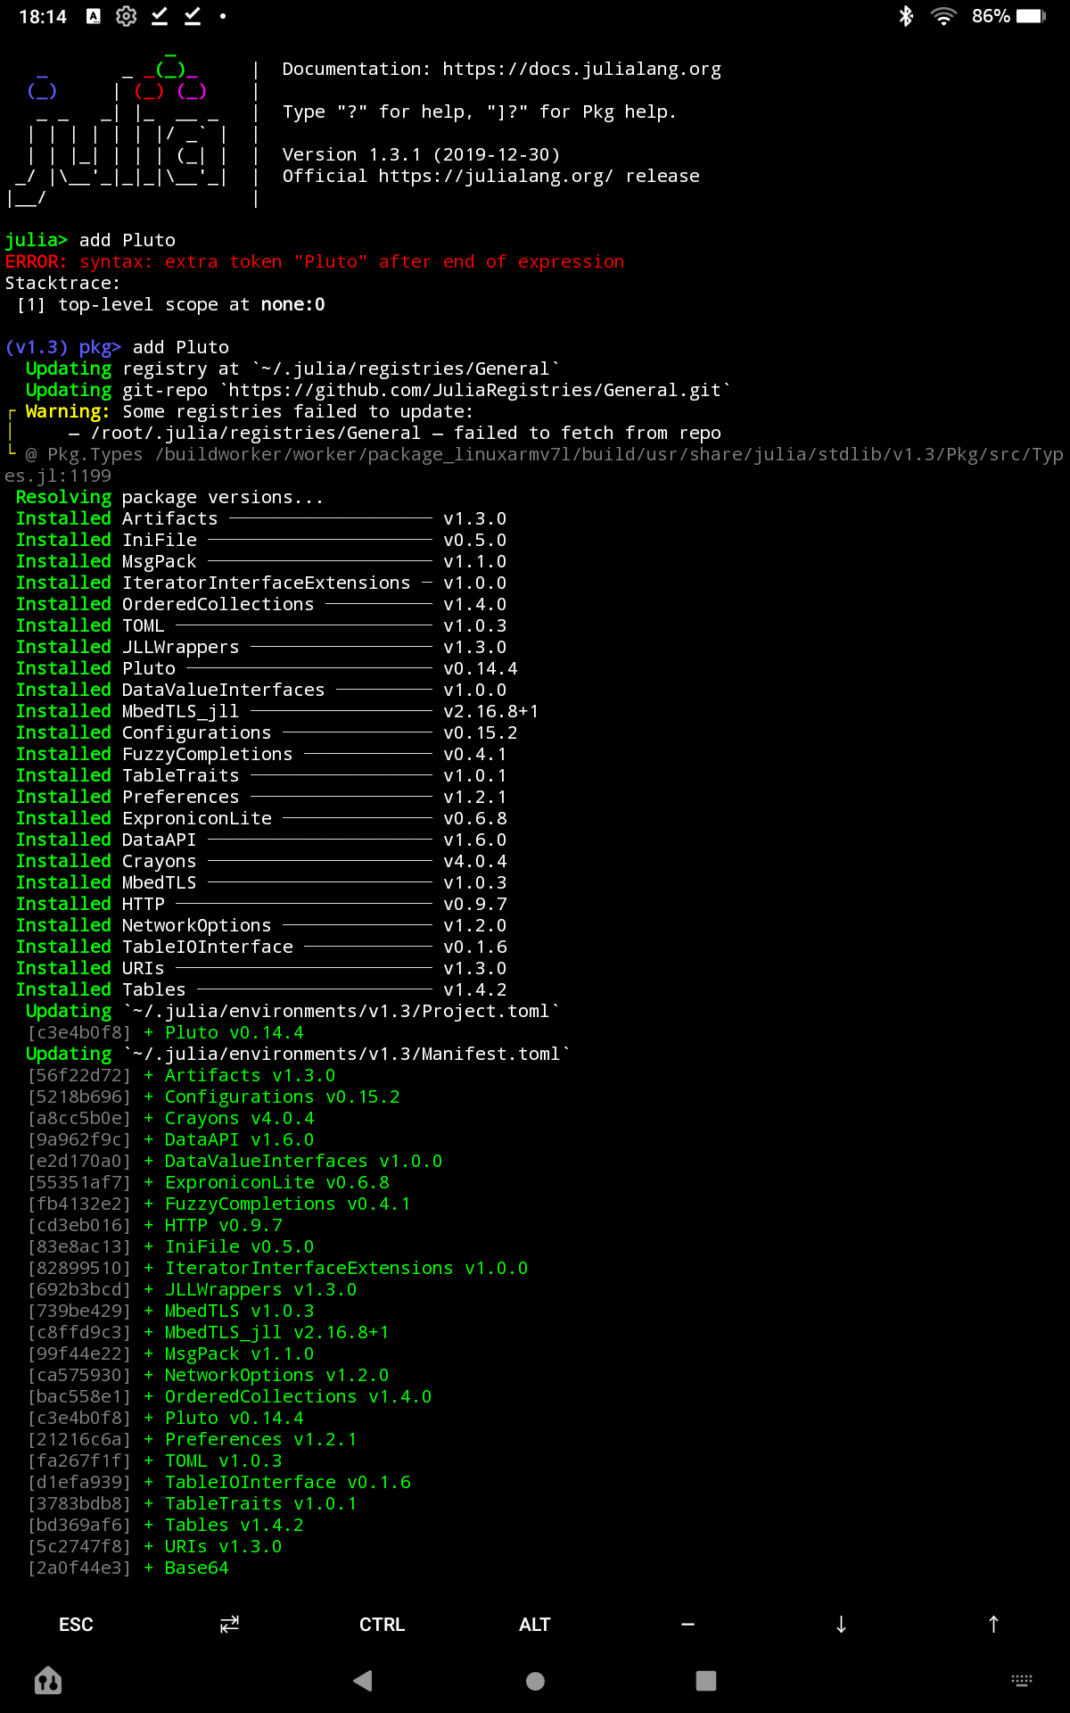Tap 'Version 1.3.1 (2019-12-30)' text
The image size is (1070, 1713).
[x=422, y=154]
